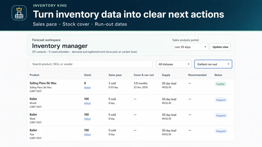
Task: Click Adjust link in Ballet Week row
Action: (x=87, y=119)
